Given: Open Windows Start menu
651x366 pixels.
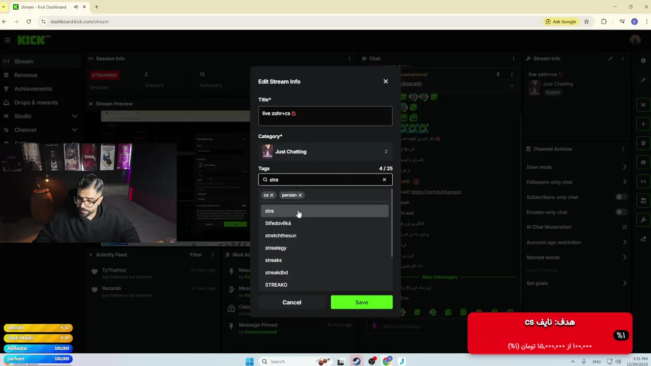Looking at the screenshot, I should click(x=250, y=361).
